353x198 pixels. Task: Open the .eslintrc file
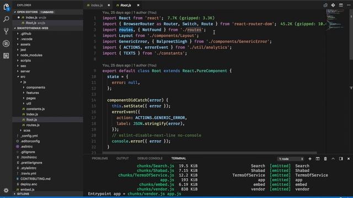[x=26, y=146]
